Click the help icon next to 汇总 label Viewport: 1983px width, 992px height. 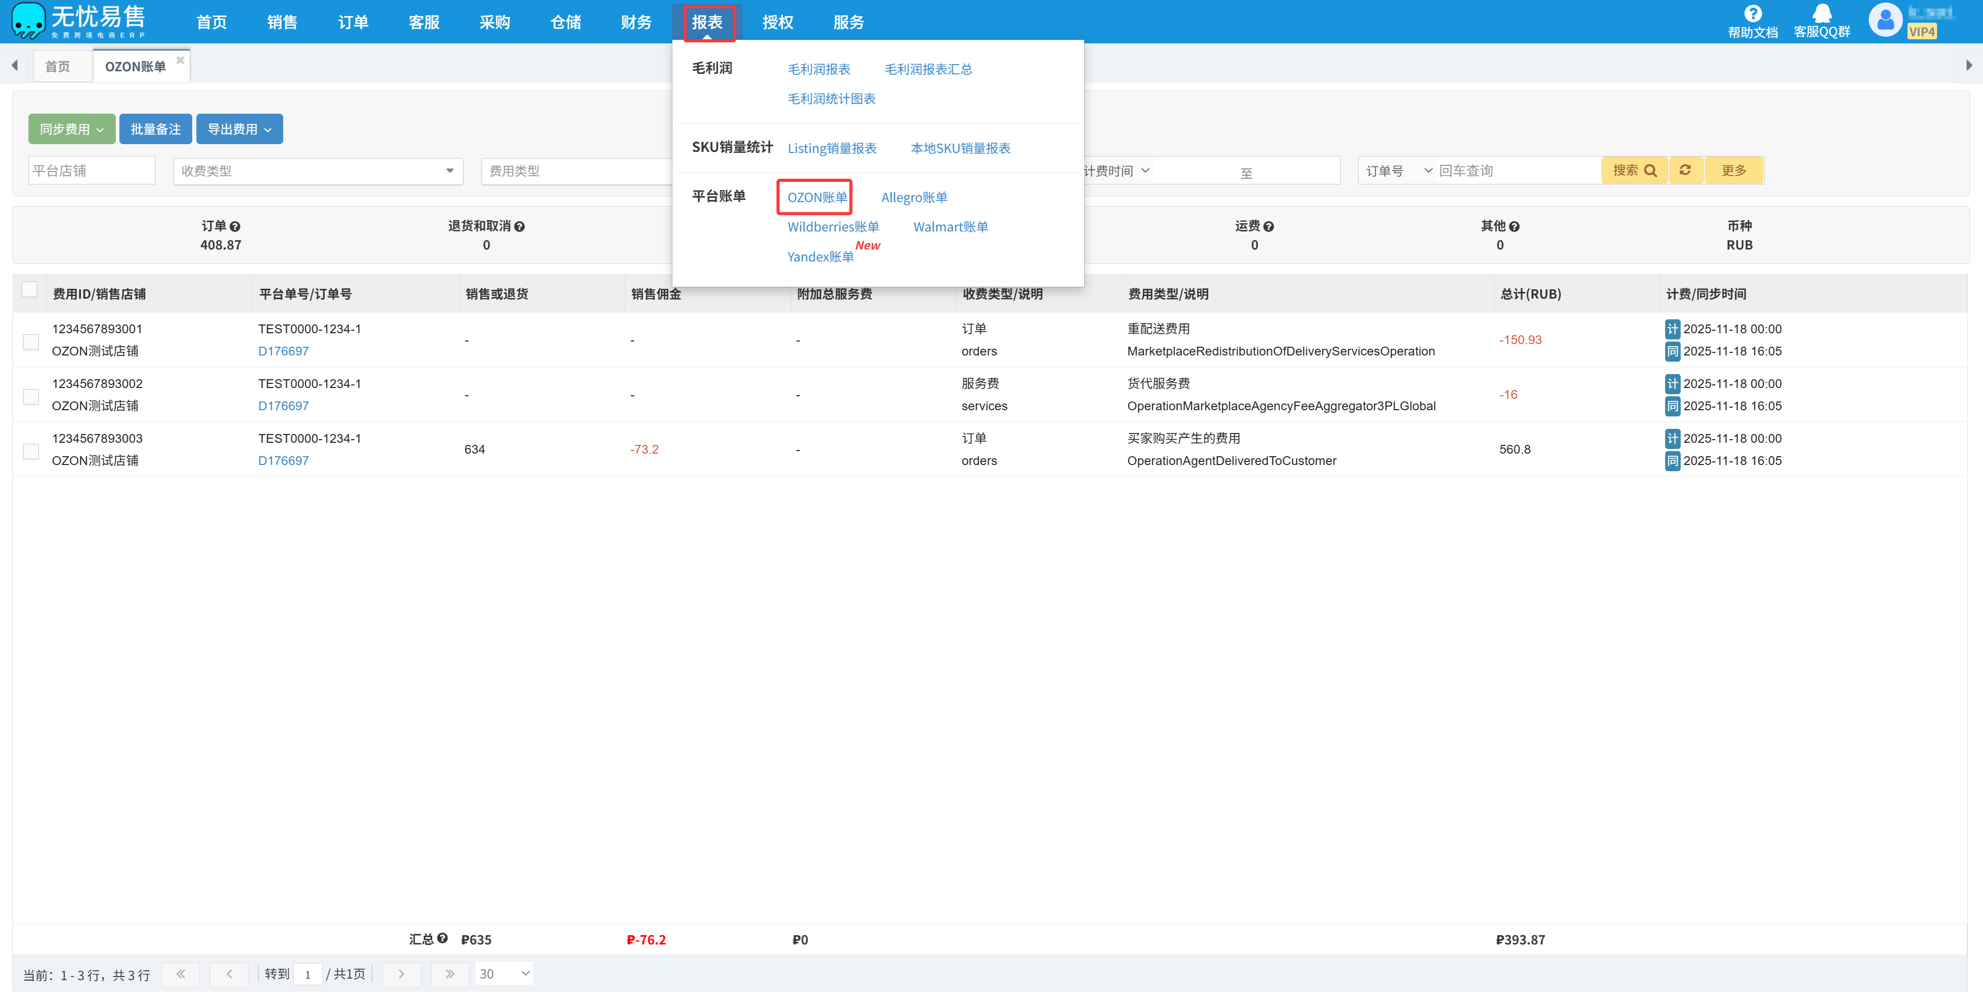coord(442,938)
